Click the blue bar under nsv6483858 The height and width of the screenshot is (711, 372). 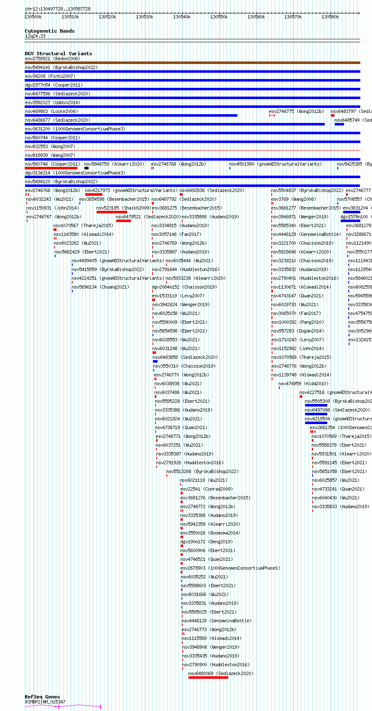coord(155,361)
